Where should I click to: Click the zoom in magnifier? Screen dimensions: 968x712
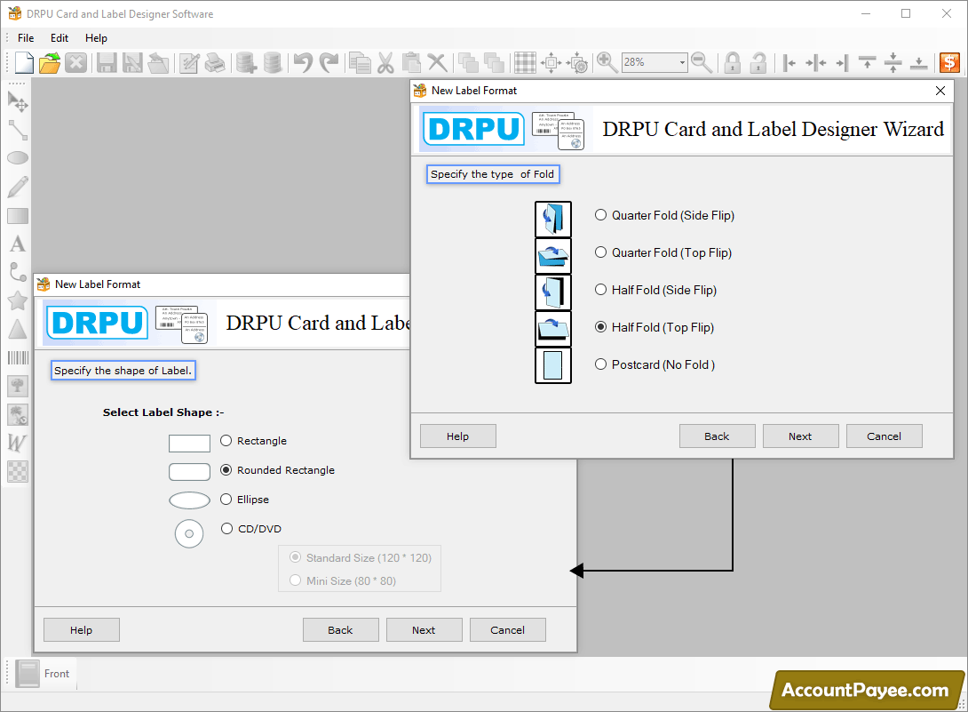click(607, 62)
